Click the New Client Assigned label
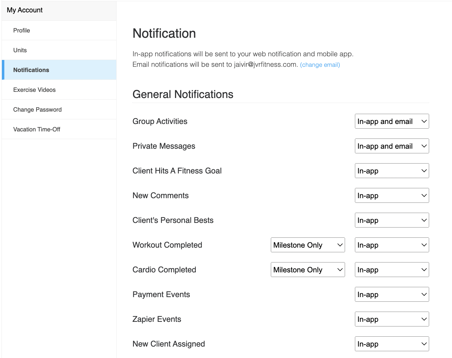The image size is (452, 358). click(168, 344)
